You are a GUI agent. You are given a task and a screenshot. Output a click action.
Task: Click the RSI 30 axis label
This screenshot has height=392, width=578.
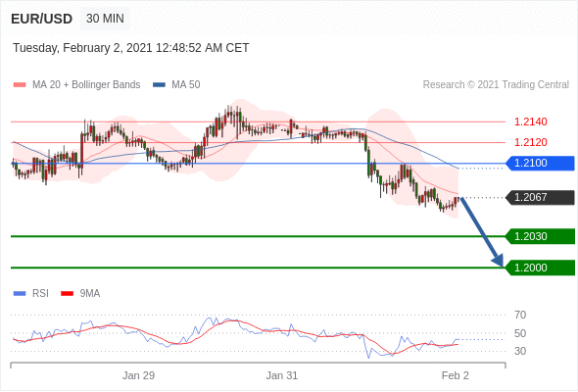click(520, 351)
